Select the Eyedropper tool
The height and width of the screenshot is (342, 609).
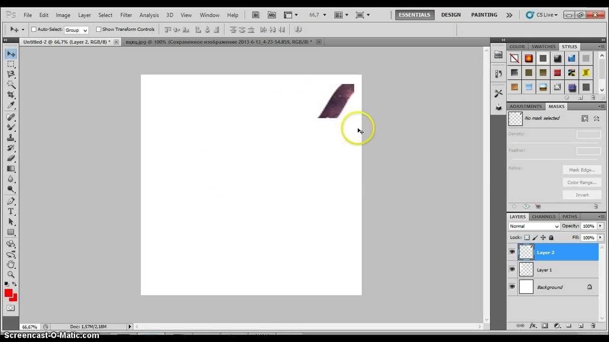tap(11, 106)
